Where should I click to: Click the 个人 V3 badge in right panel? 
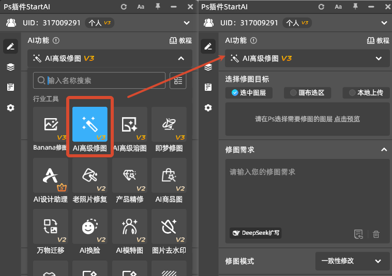pos(297,23)
